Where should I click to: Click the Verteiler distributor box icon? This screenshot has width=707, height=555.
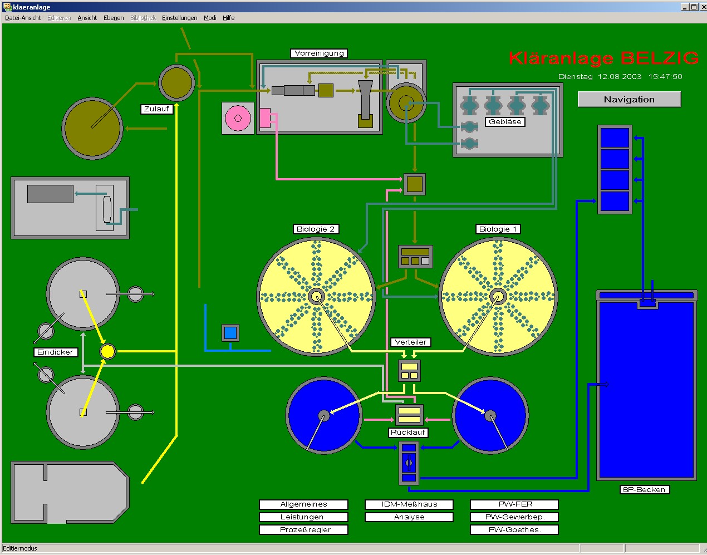pos(409,371)
